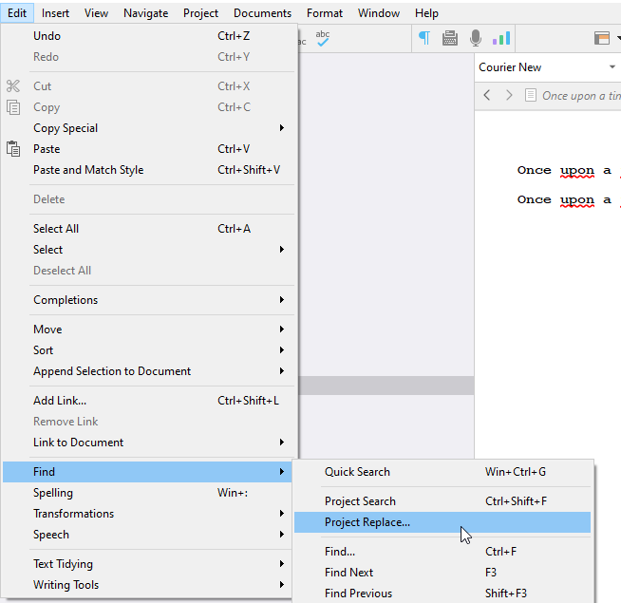This screenshot has height=603, width=621.
Task: Open the Courier New font dropdown
Action: [x=612, y=67]
